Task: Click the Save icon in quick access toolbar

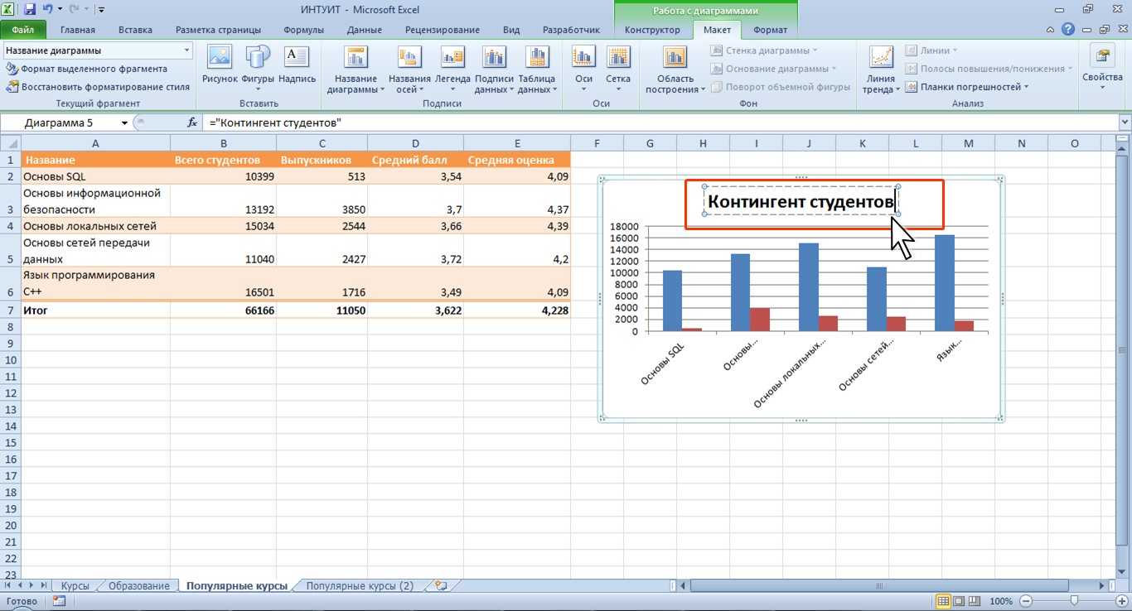Action: click(30, 10)
